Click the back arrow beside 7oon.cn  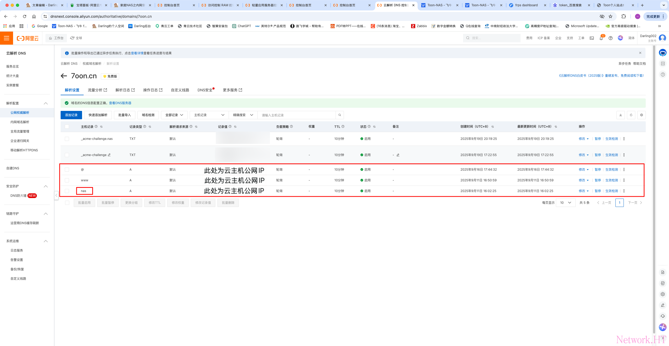(64, 76)
